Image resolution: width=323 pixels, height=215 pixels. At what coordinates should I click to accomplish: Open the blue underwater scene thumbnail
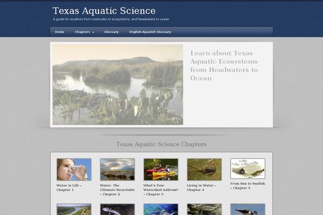pos(161,209)
